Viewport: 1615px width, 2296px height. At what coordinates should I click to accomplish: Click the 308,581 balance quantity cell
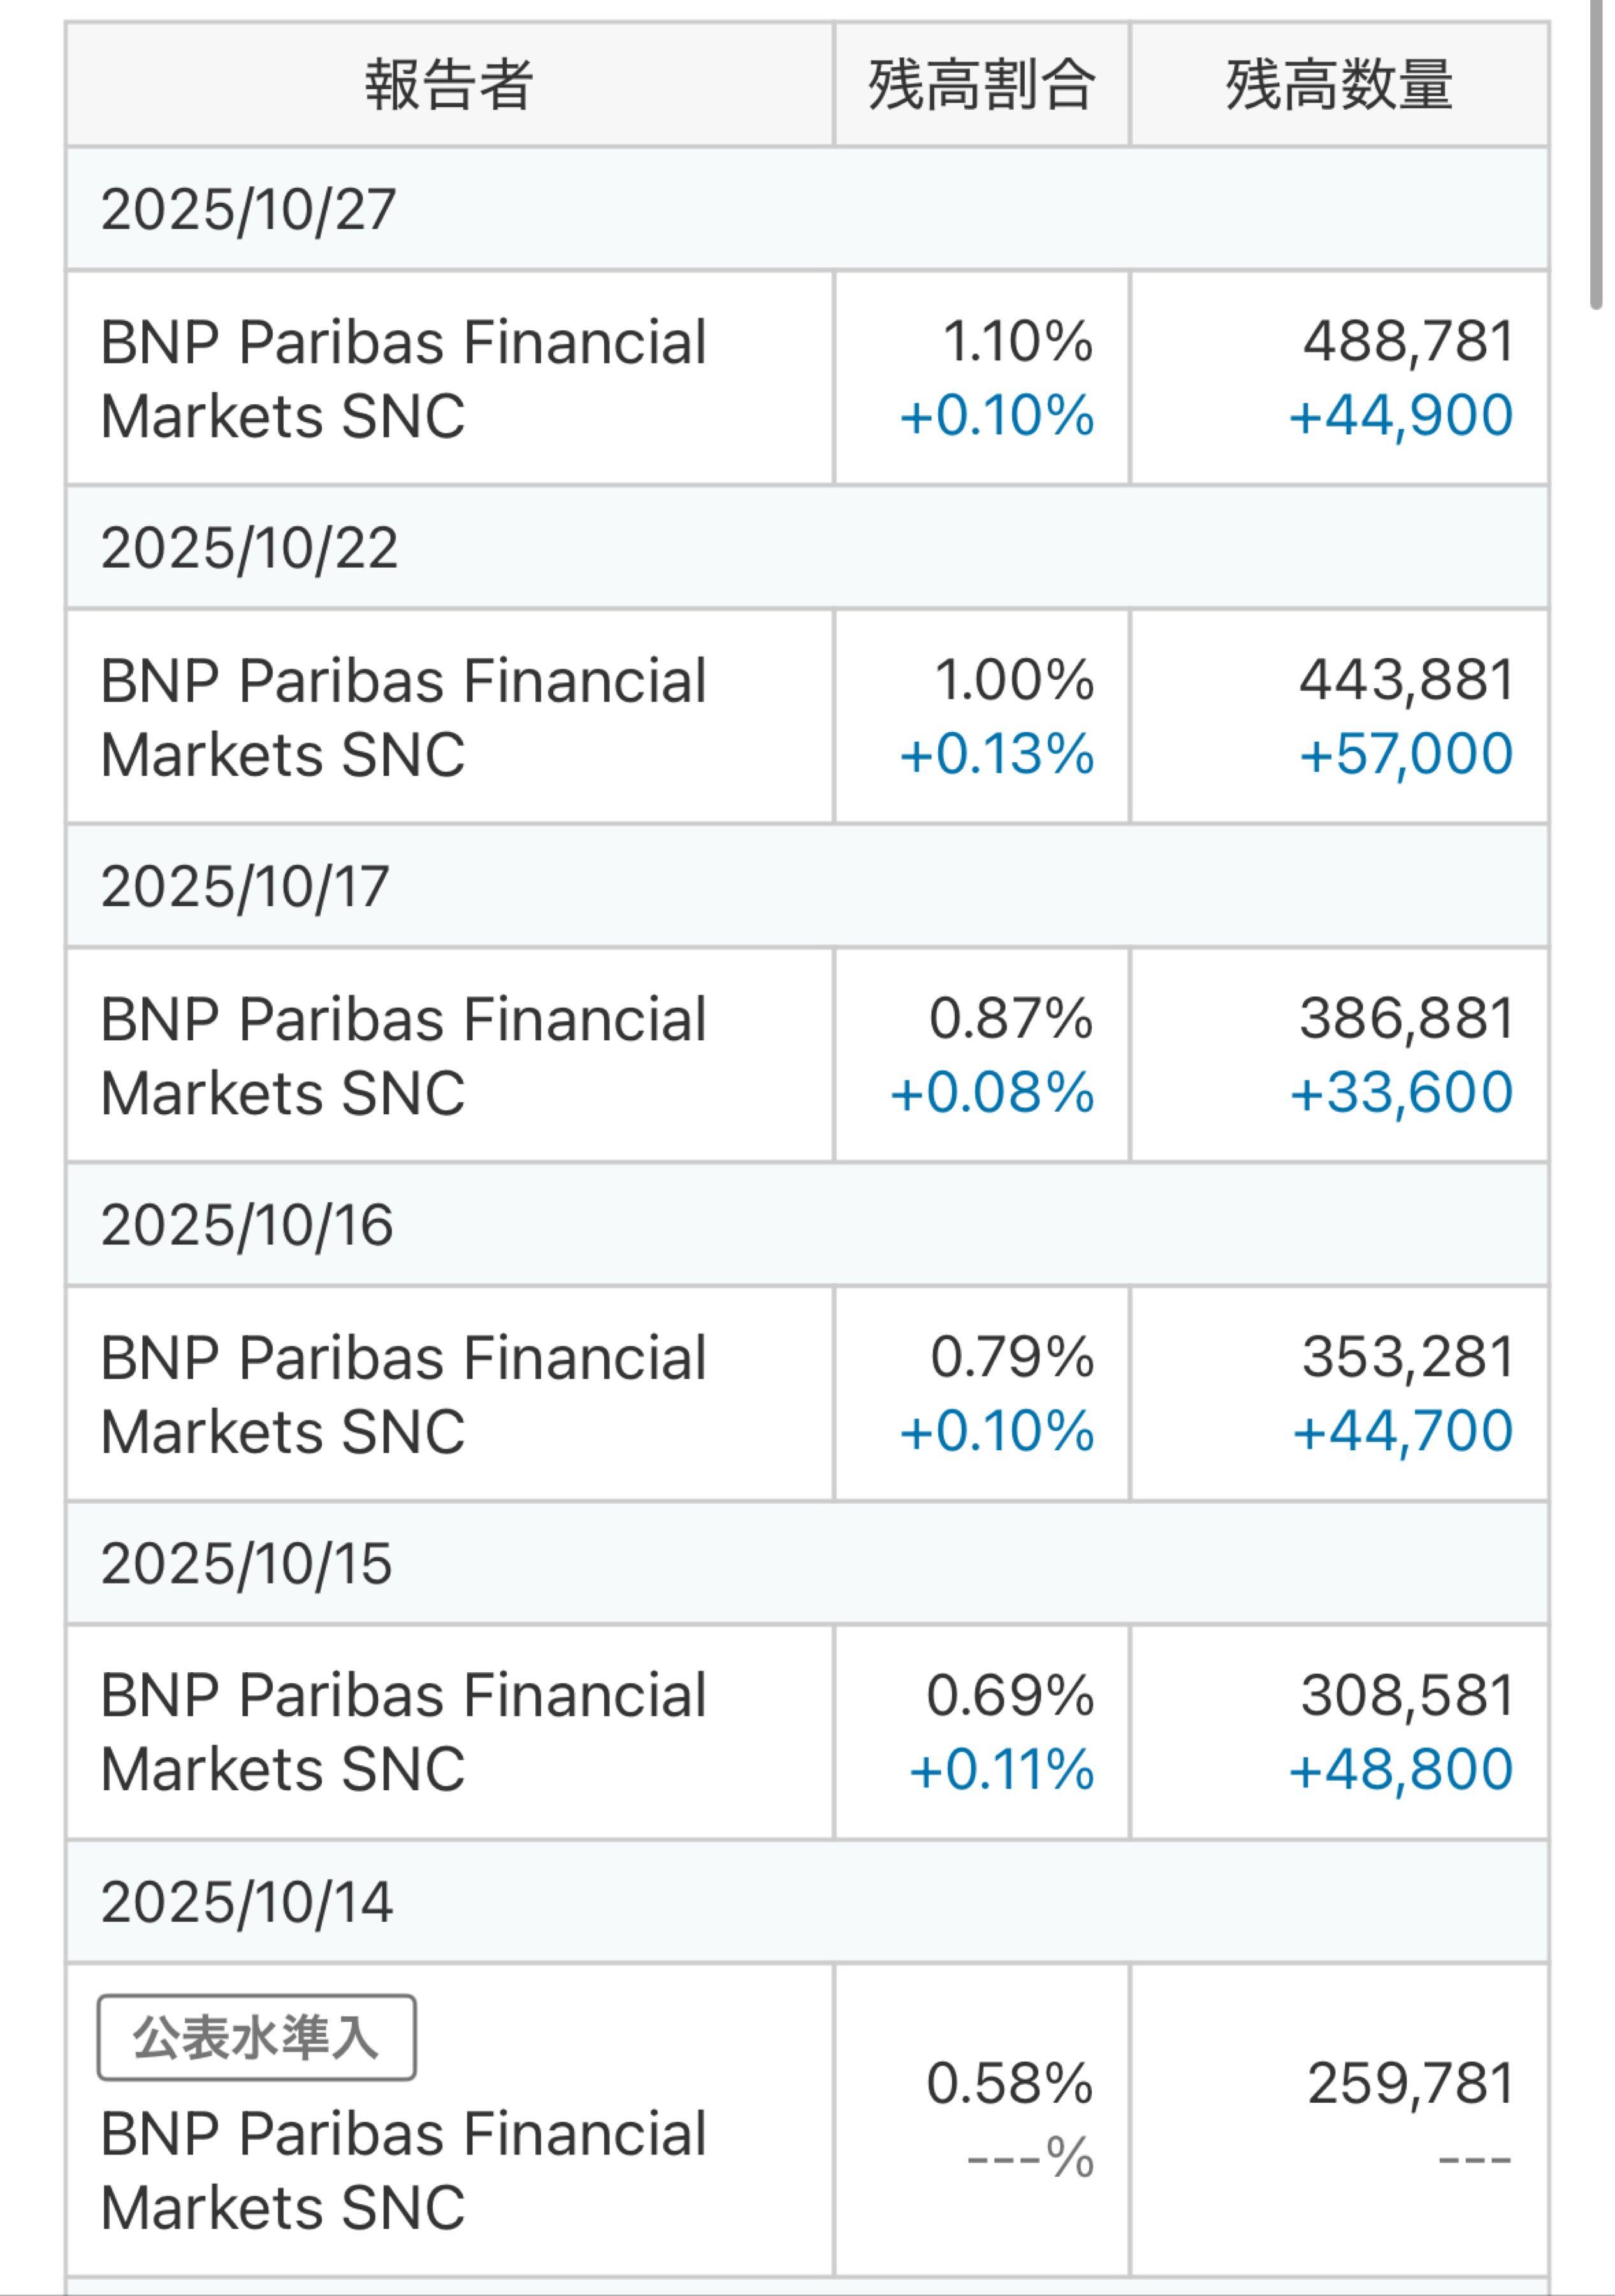pos(1407,1696)
